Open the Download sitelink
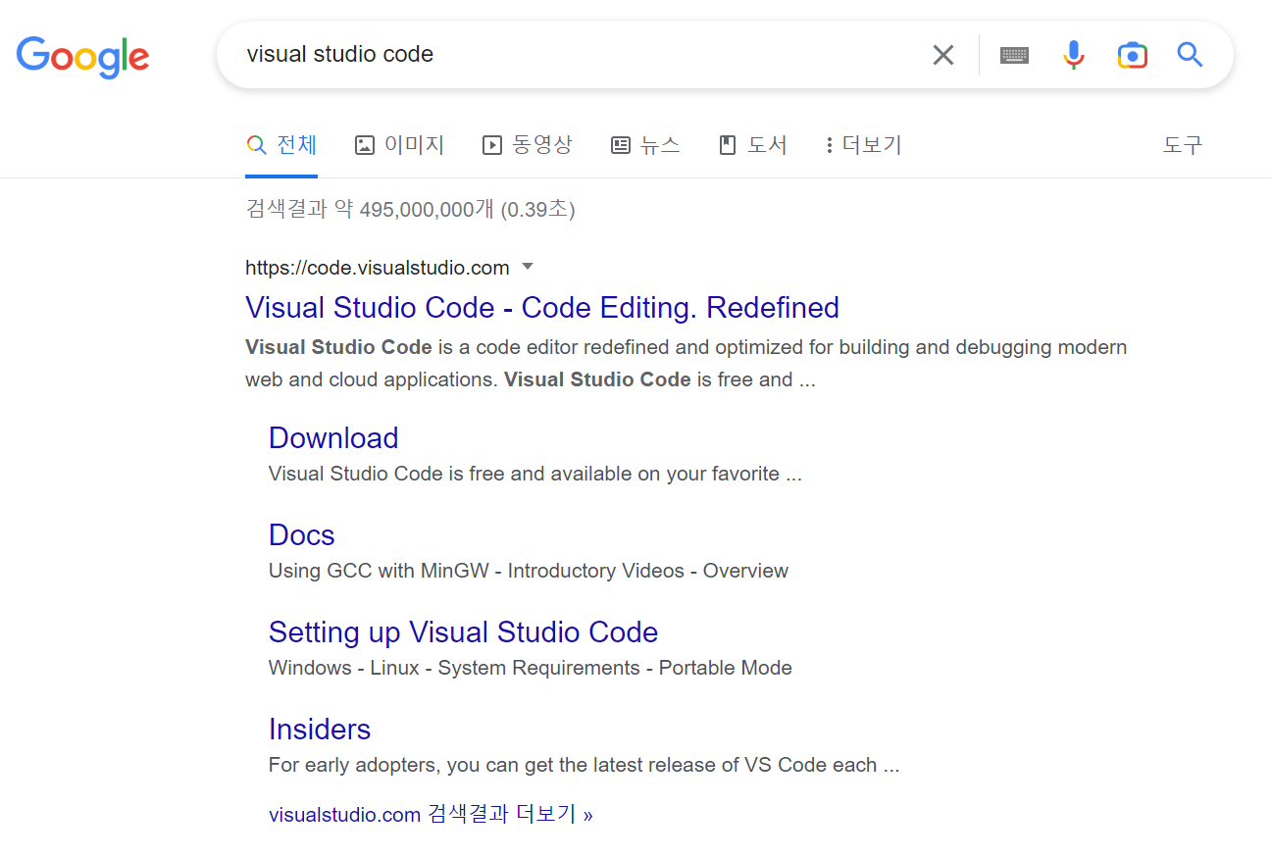 coord(333,437)
